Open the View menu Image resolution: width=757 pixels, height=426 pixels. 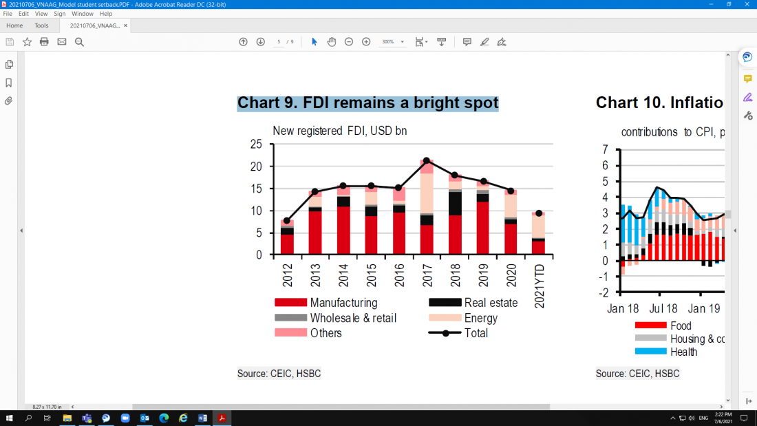click(41, 14)
